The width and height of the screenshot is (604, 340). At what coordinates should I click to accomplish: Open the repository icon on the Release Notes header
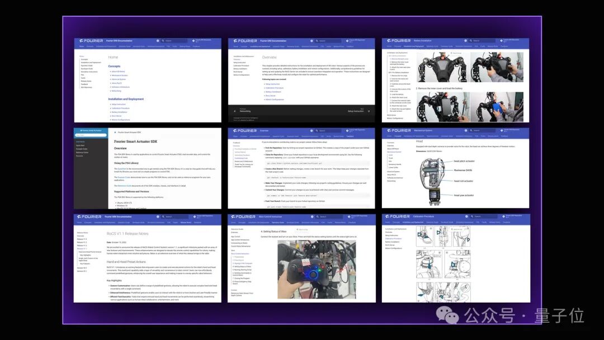tap(195, 217)
